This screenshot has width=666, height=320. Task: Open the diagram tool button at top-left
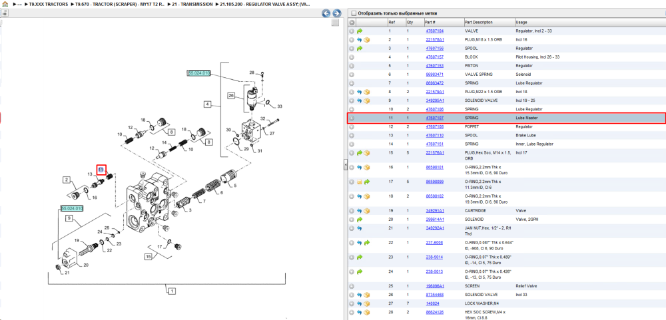point(5,13)
